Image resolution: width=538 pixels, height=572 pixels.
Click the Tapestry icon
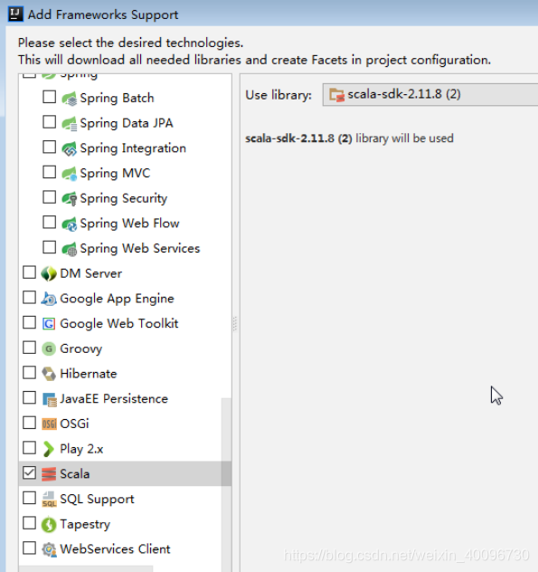(x=49, y=525)
